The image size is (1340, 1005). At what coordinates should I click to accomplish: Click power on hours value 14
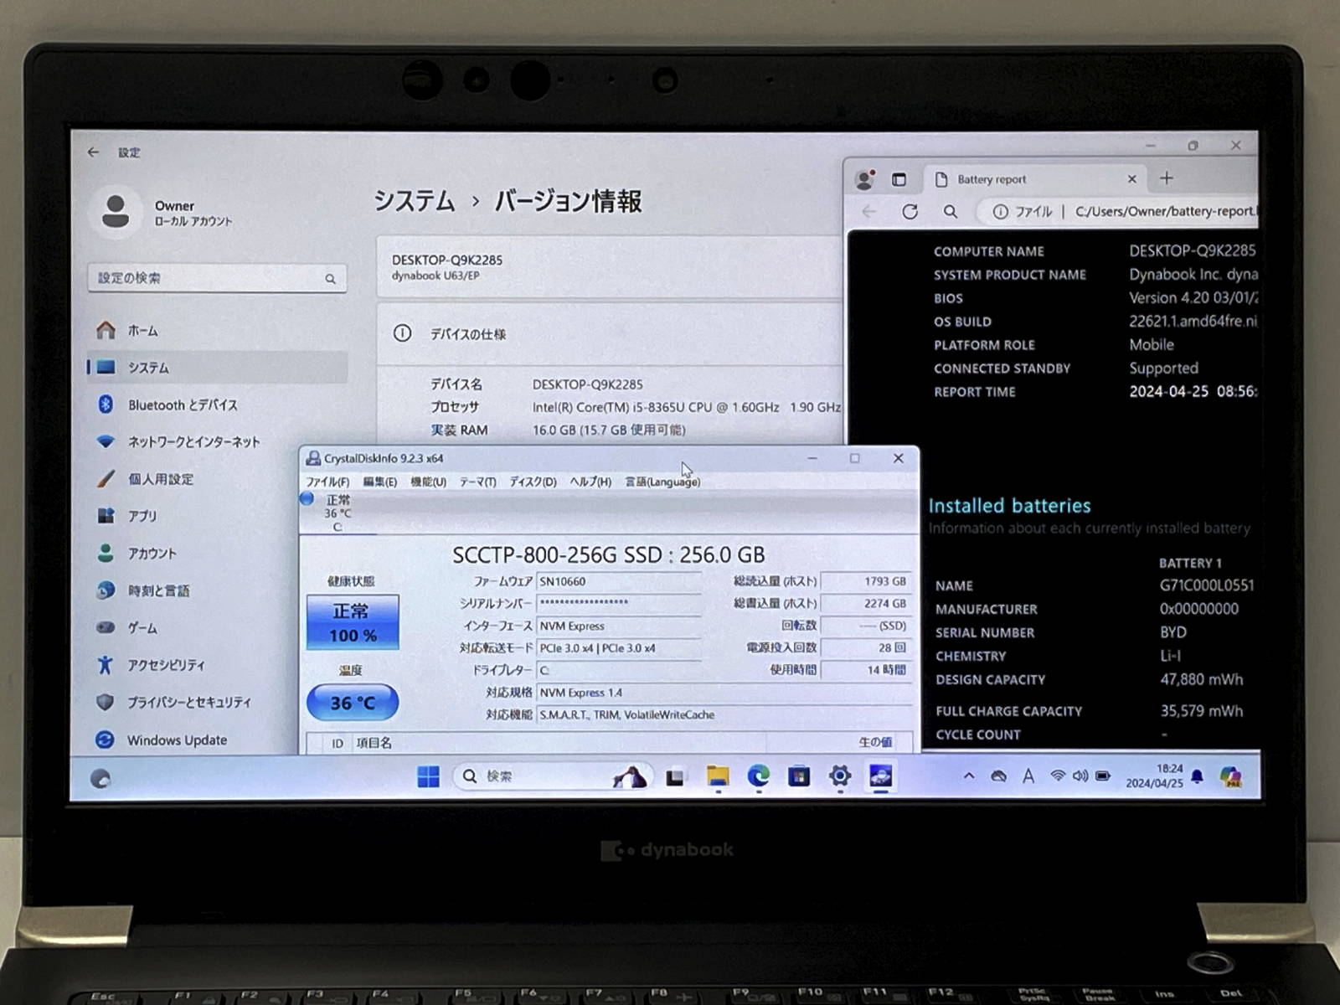click(866, 670)
